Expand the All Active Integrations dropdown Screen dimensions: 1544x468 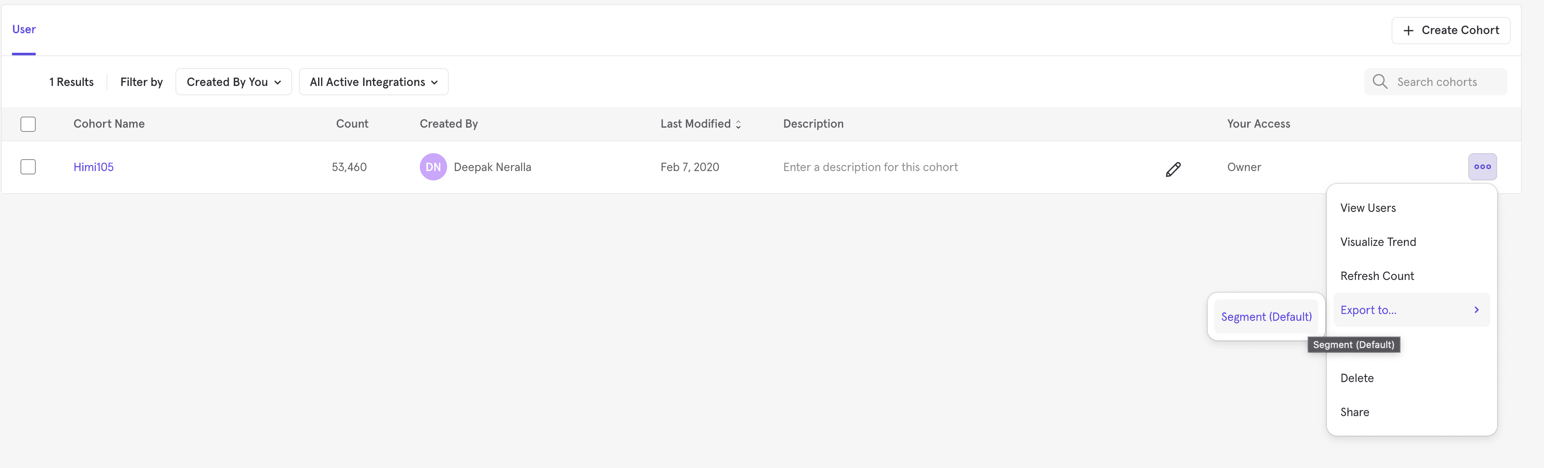(x=373, y=82)
